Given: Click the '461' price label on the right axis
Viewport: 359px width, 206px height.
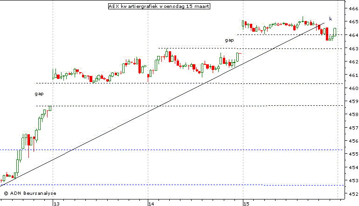Looking at the screenshot, I should pyautogui.click(x=354, y=75).
